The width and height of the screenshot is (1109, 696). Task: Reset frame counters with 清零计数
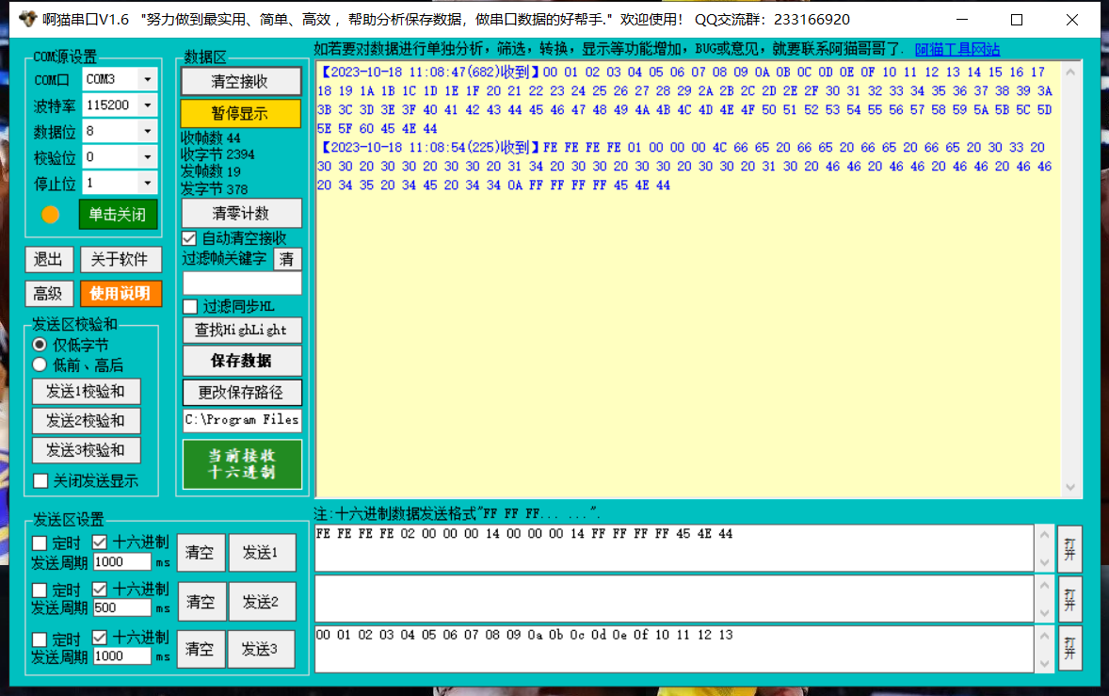pyautogui.click(x=240, y=213)
